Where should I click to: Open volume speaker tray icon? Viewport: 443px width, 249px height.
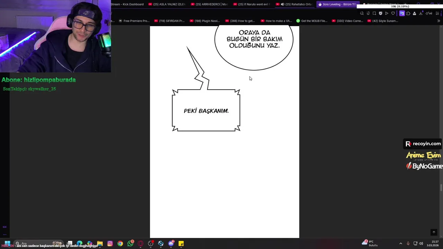421,243
